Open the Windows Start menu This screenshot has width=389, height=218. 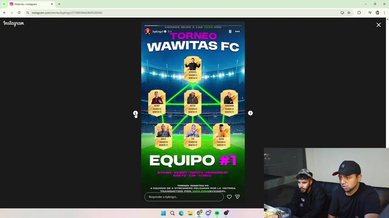(x=163, y=213)
